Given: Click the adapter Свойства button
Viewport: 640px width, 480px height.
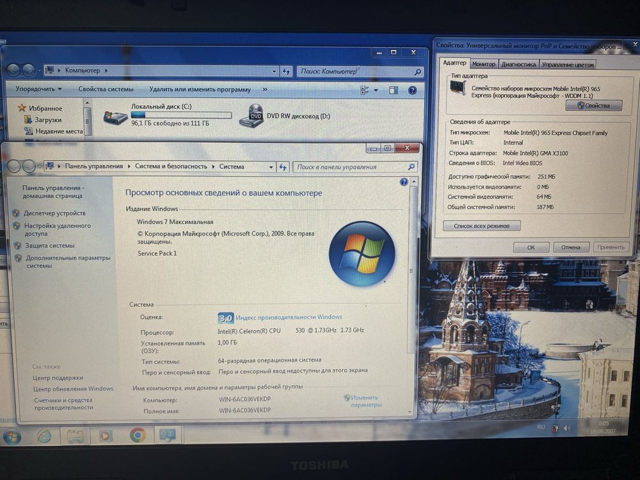Looking at the screenshot, I should (594, 106).
